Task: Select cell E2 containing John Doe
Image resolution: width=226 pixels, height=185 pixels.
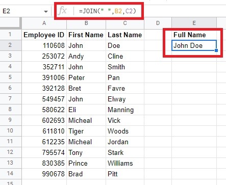Action: pyautogui.click(x=194, y=45)
